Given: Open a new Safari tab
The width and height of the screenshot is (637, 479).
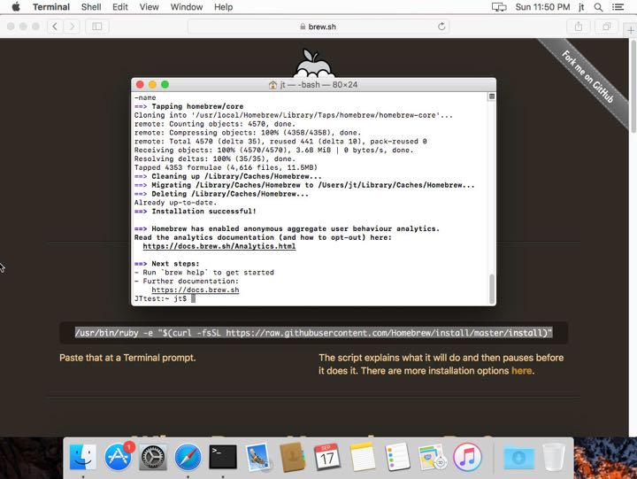Looking at the screenshot, I should [631, 30].
